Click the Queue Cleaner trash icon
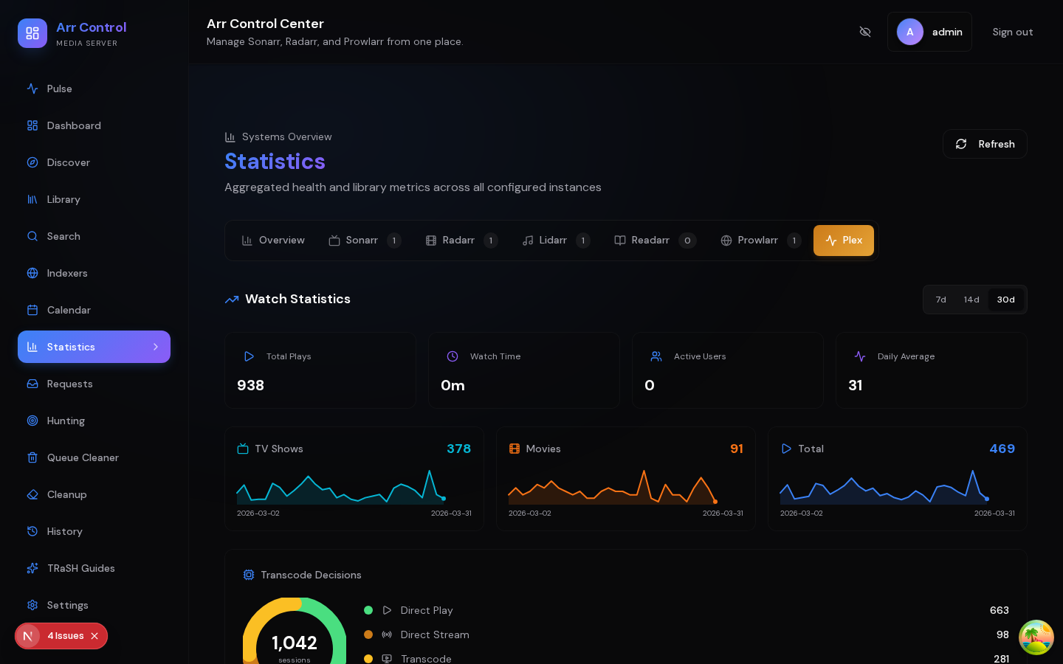 click(x=32, y=457)
